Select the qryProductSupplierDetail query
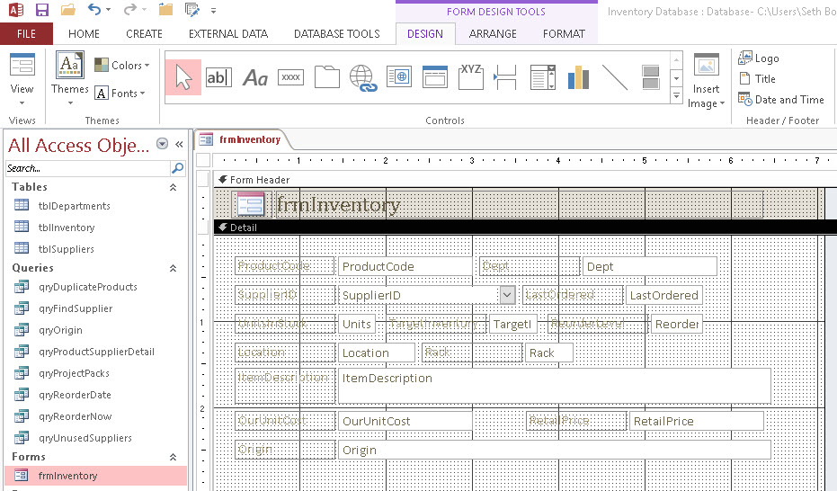Viewport: 837px width, 491px height. 96,352
